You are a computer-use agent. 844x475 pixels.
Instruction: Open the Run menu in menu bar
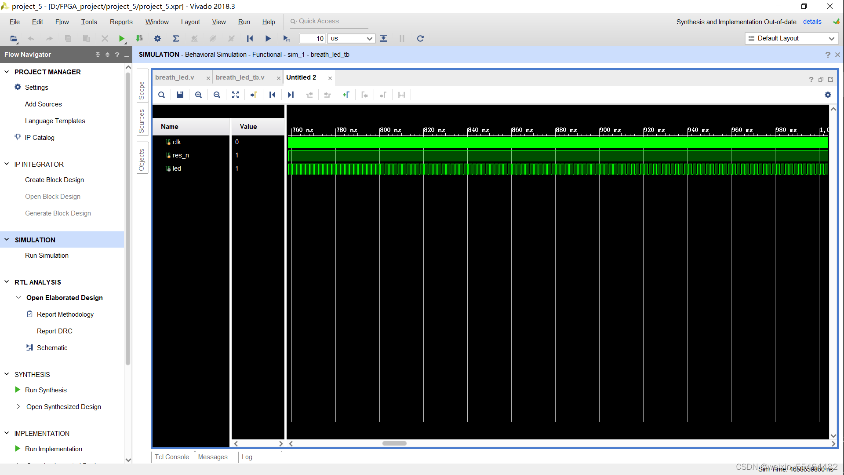244,22
